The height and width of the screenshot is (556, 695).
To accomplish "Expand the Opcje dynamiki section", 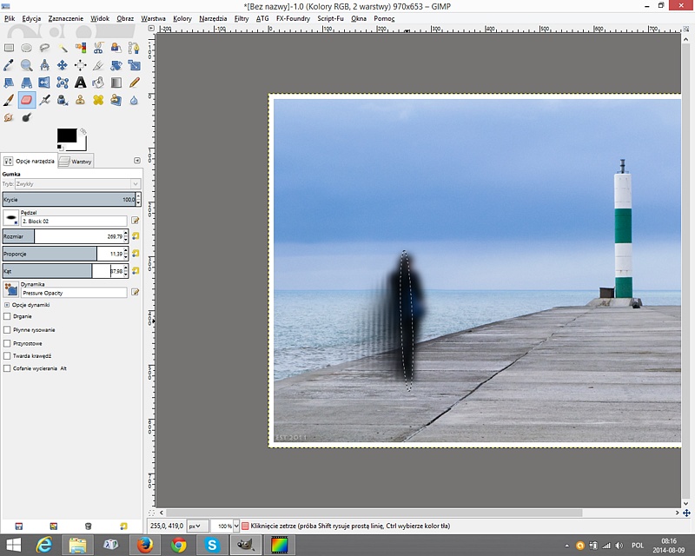I will click(7, 305).
